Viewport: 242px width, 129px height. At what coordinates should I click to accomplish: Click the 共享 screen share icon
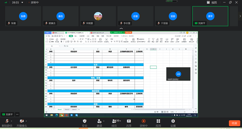pyautogui.click(x=129, y=121)
